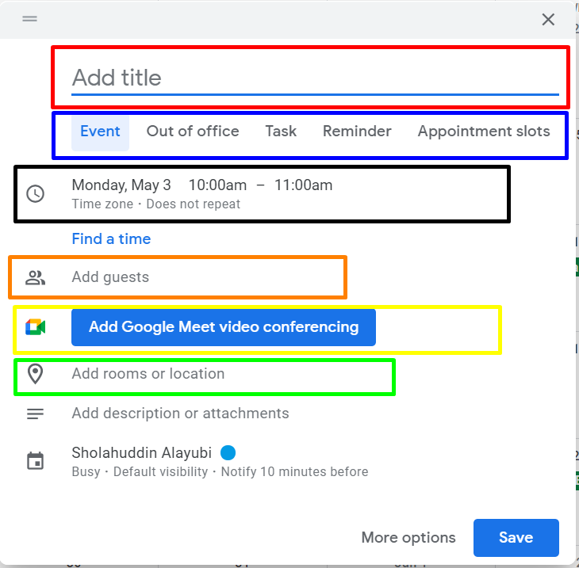Grab the drag handle at dialog top
This screenshot has height=568, width=579.
click(x=29, y=18)
